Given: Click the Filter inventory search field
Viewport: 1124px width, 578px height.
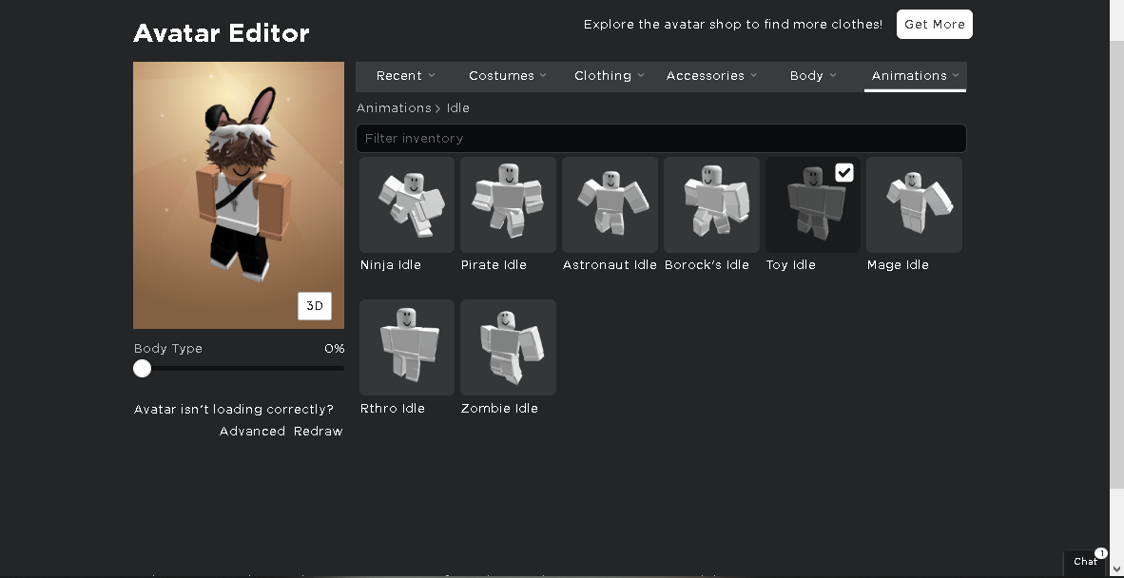Looking at the screenshot, I should [661, 138].
